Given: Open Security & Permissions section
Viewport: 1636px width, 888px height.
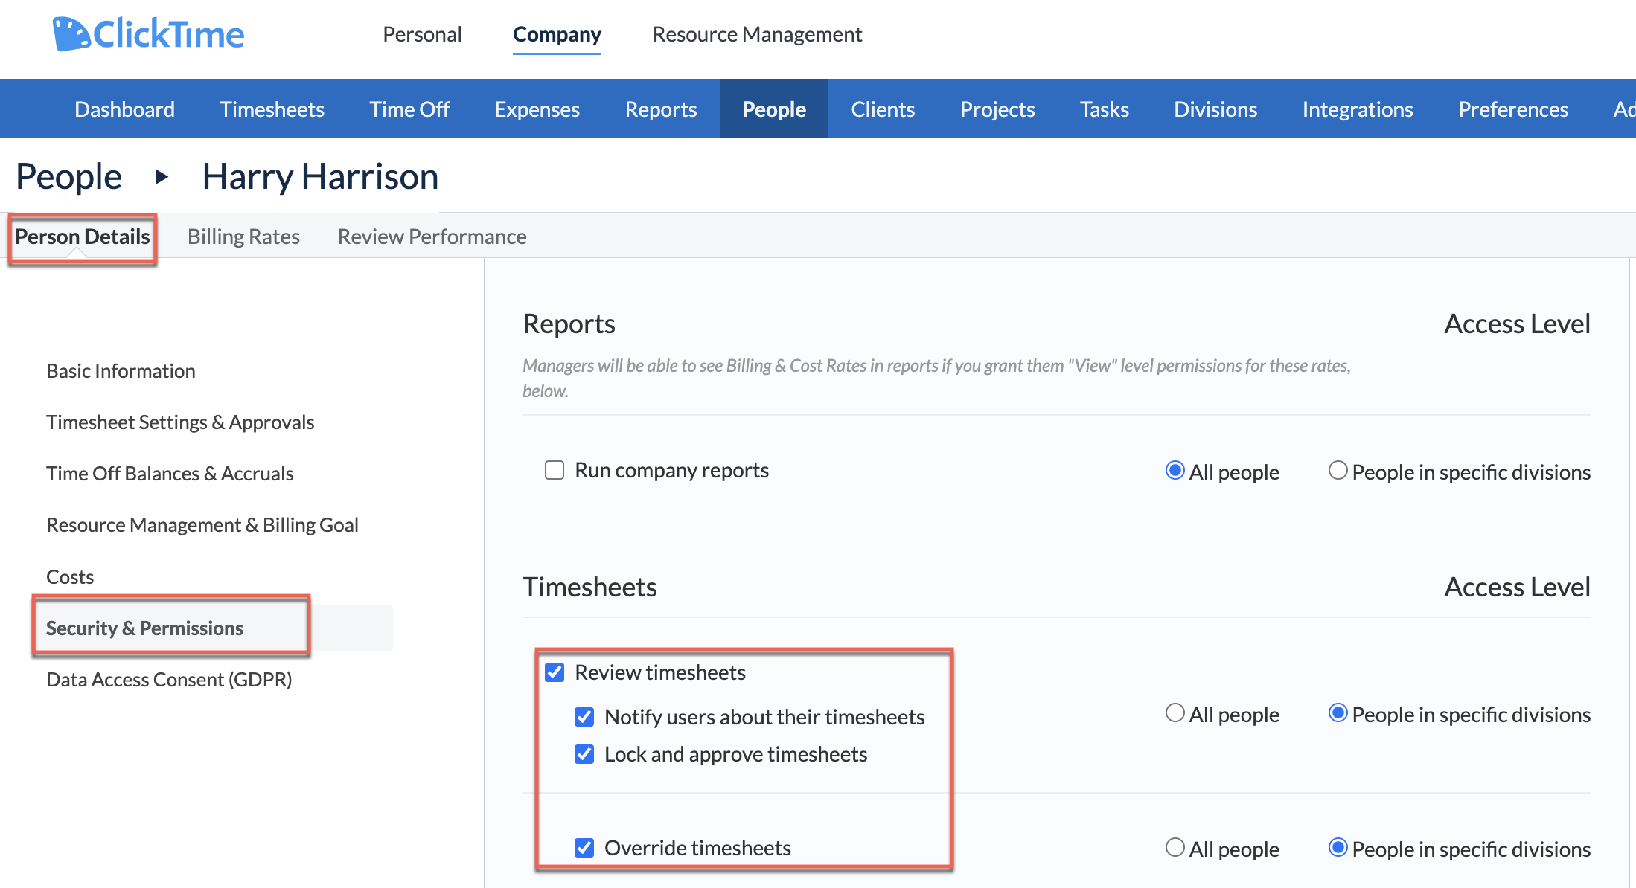Looking at the screenshot, I should click(x=144, y=628).
